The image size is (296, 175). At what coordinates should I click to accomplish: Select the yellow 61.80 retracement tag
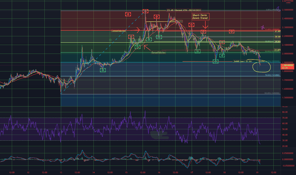(x=278, y=31)
